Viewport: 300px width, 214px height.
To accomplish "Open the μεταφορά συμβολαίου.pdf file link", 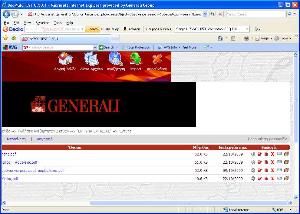I will [33, 171].
